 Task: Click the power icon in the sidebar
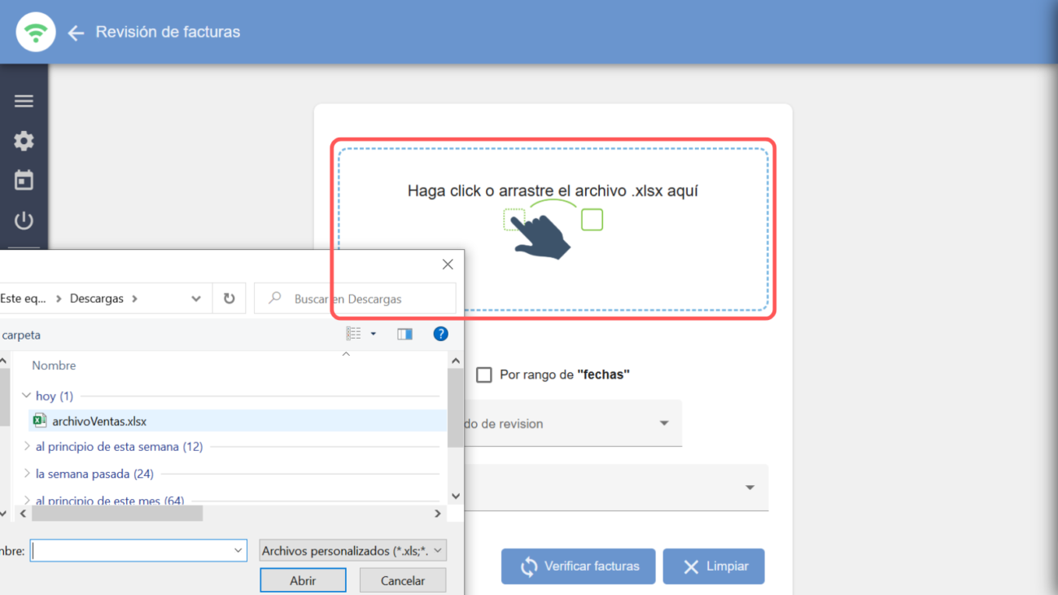[24, 220]
